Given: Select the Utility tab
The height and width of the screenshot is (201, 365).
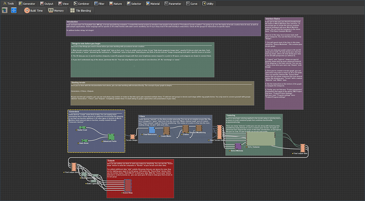Looking at the screenshot, I should point(208,4).
